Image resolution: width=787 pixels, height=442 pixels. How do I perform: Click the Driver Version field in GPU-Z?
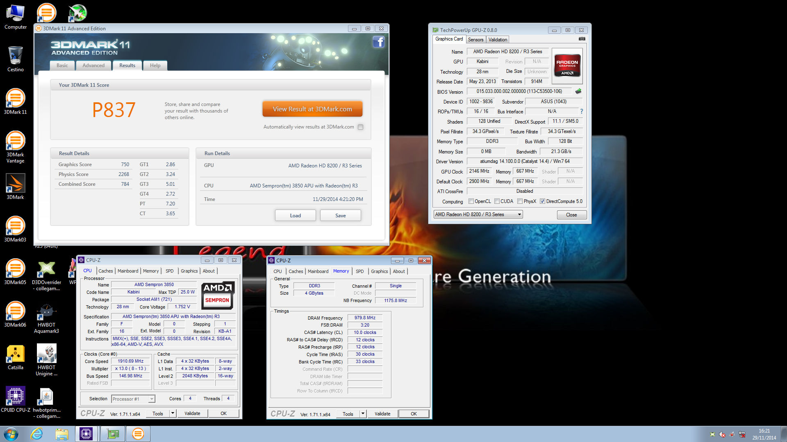click(x=525, y=161)
